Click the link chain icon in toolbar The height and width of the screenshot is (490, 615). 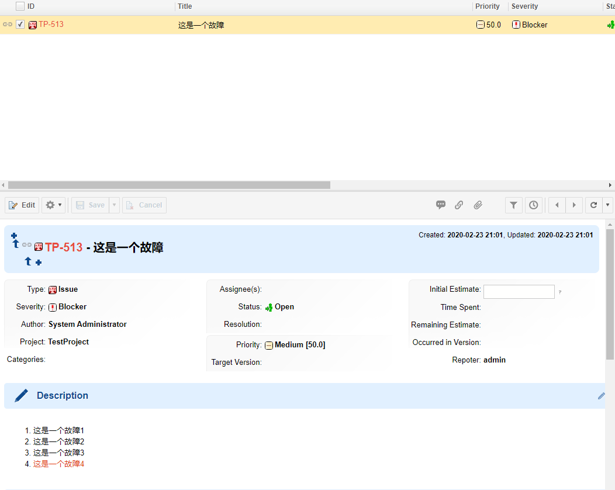[459, 205]
